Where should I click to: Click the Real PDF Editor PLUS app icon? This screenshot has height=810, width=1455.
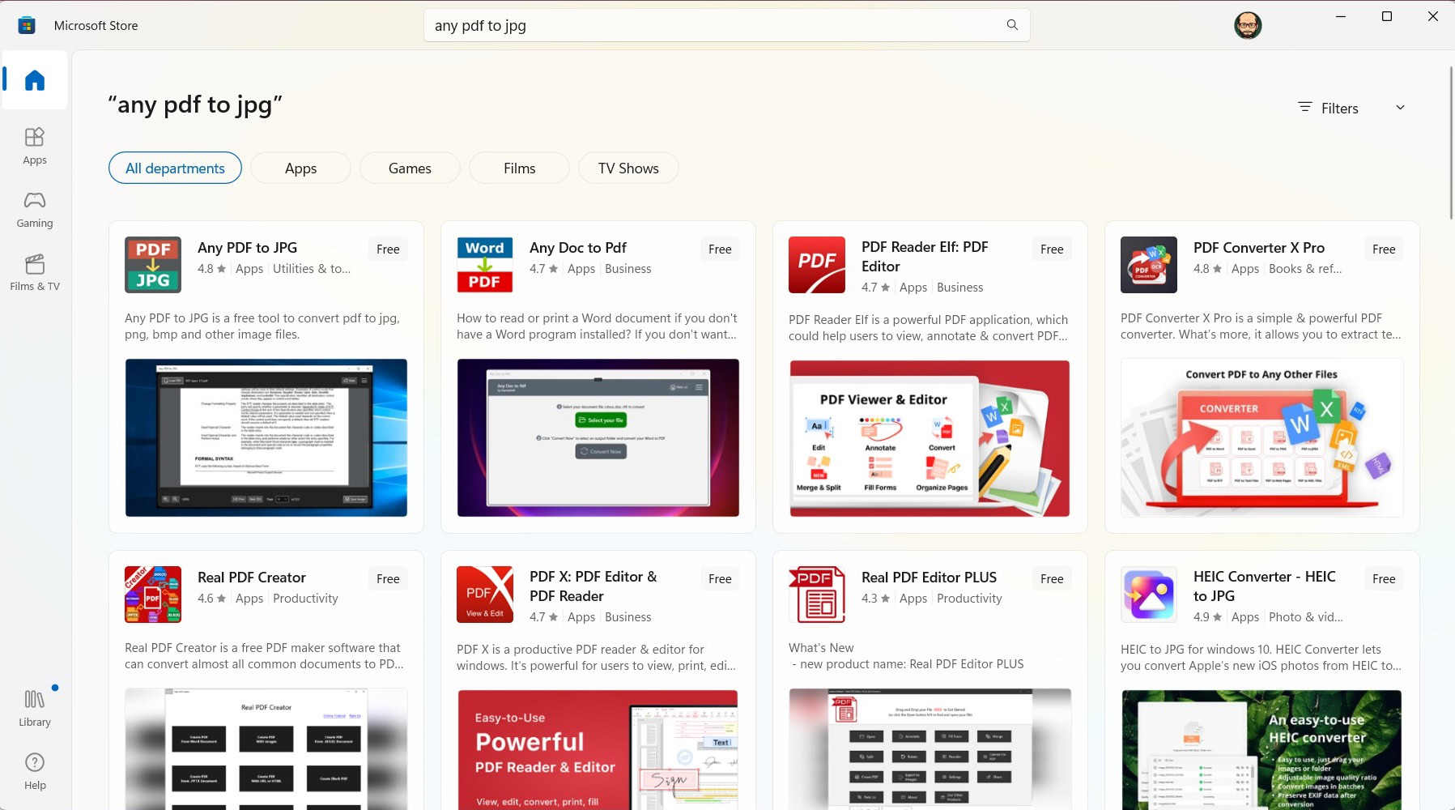[x=817, y=595]
